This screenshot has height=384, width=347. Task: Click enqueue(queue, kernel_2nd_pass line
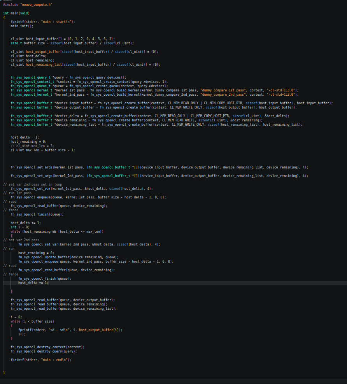96,261
